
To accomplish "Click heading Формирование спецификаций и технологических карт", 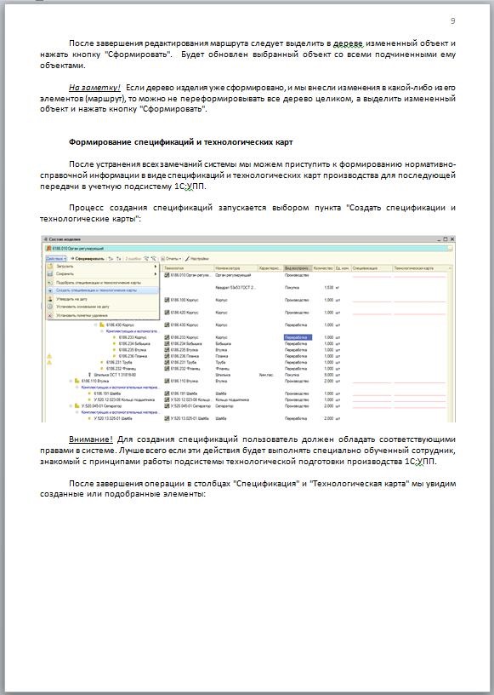I will click(x=180, y=142).
